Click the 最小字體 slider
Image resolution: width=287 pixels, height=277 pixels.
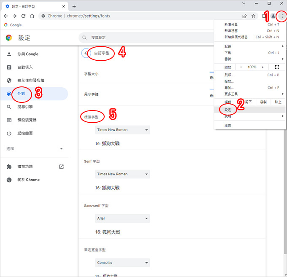tap(211, 90)
